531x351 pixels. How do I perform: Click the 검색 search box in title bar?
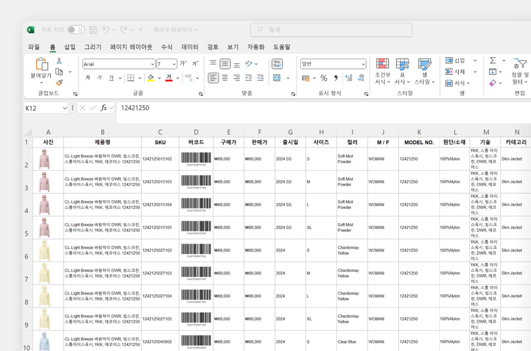331,30
